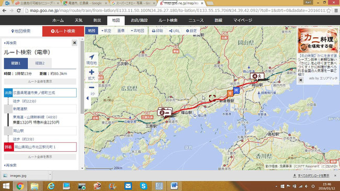Click the departure address input field
The width and height of the screenshot is (340, 191).
[x=44, y=93]
